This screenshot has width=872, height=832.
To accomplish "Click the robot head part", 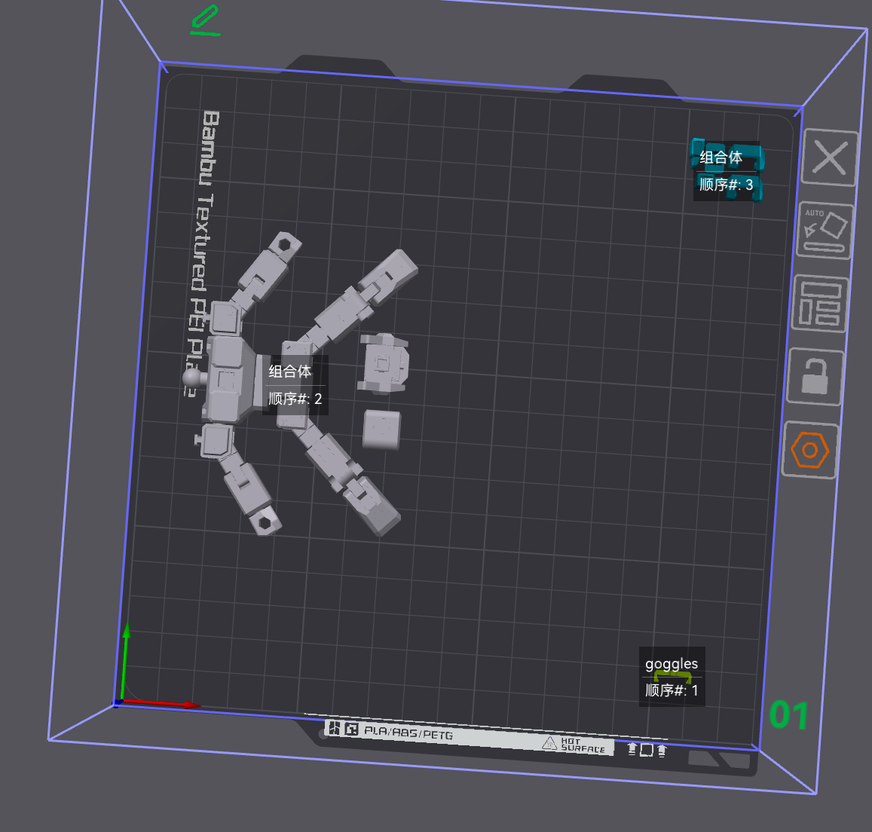I will tap(383, 363).
